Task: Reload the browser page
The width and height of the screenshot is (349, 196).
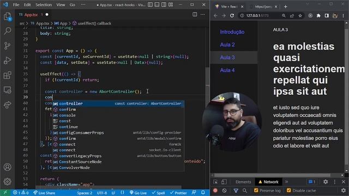Action: pyautogui.click(x=232, y=16)
